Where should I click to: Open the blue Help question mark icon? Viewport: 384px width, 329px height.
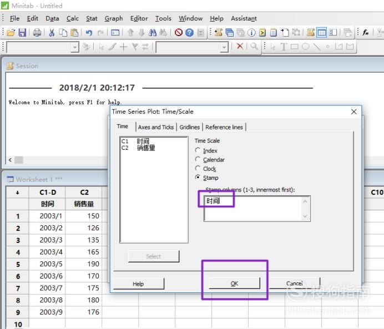[x=189, y=32]
